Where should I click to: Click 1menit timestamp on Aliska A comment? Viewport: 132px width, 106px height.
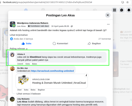click(20, 64)
